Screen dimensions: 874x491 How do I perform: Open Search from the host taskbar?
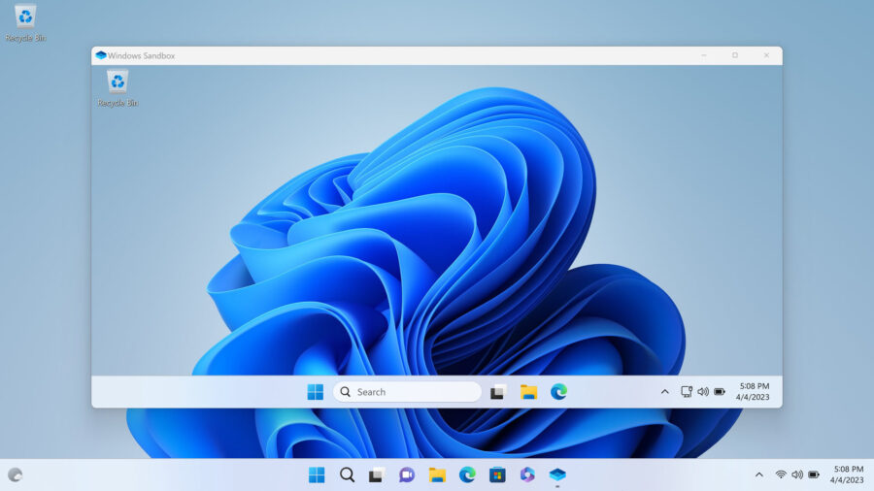click(x=347, y=475)
